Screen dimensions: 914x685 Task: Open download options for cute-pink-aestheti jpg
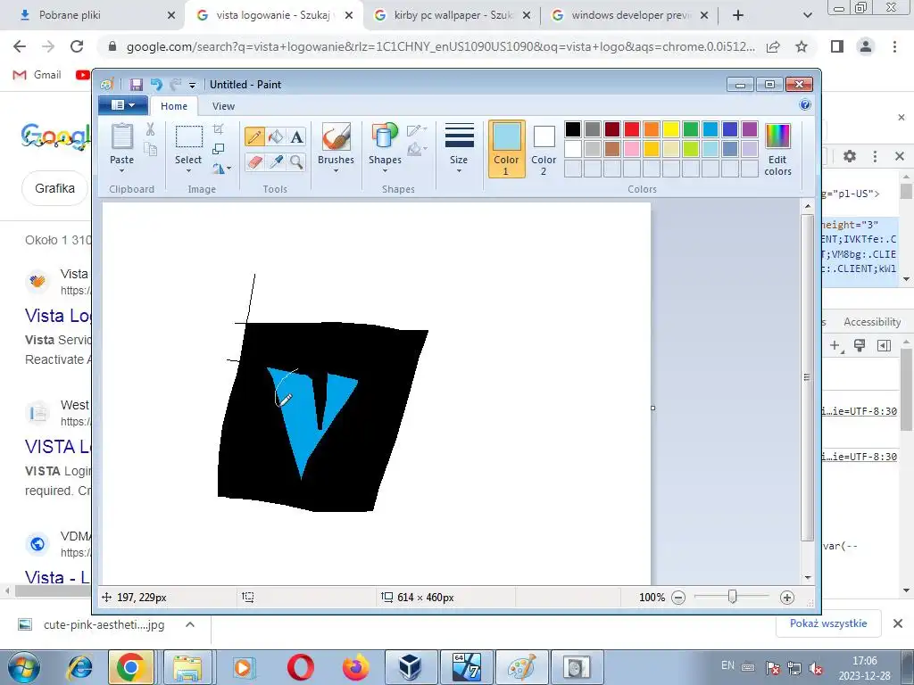[190, 624]
